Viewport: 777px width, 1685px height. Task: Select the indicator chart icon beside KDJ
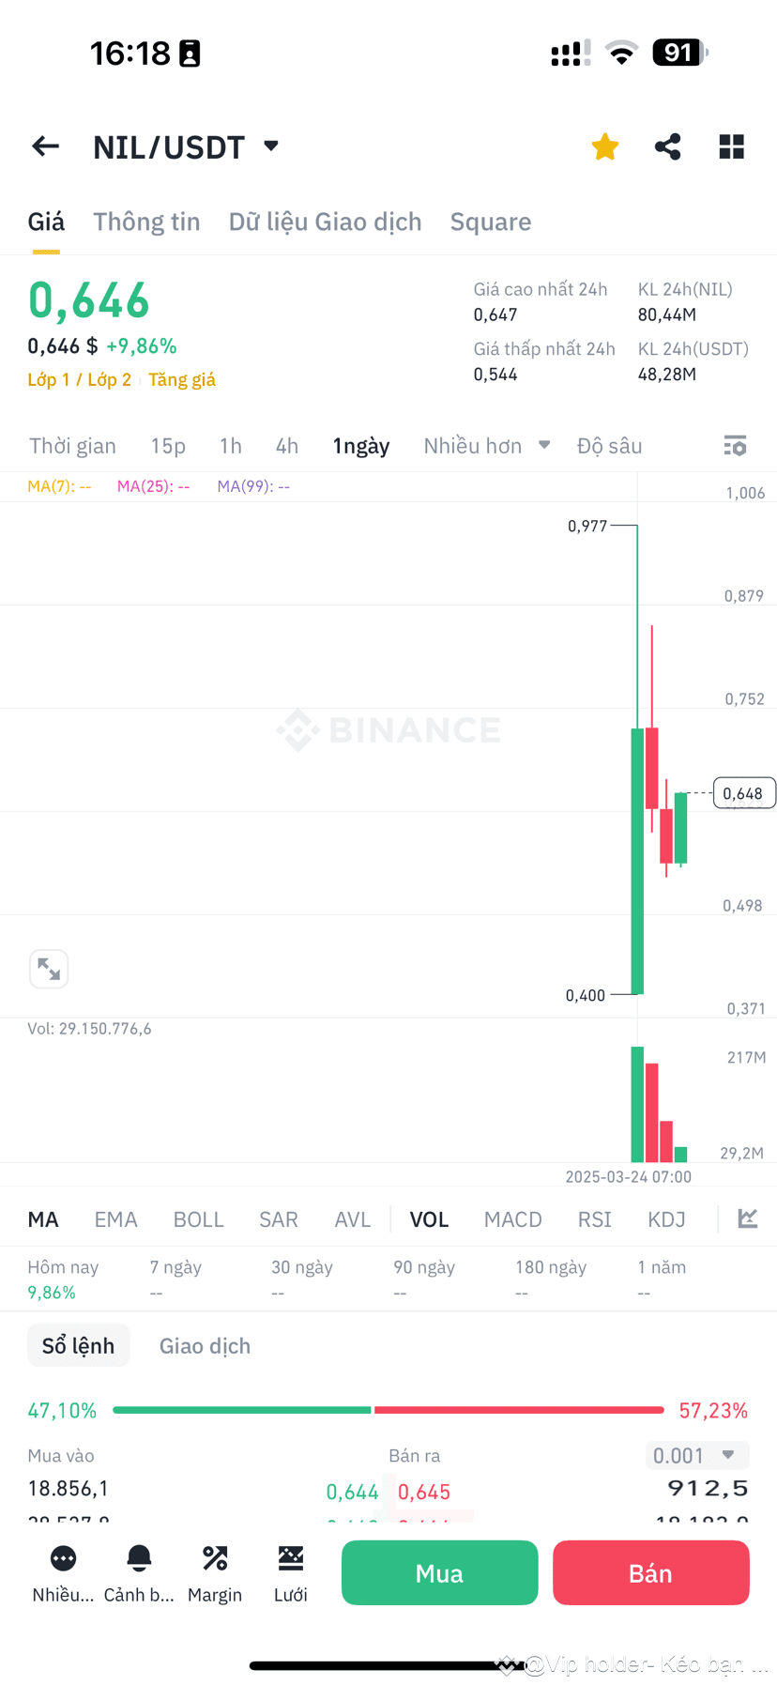(747, 1217)
